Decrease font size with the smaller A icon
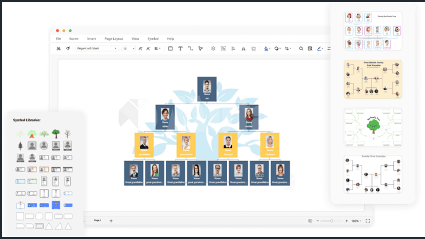 [148, 49]
